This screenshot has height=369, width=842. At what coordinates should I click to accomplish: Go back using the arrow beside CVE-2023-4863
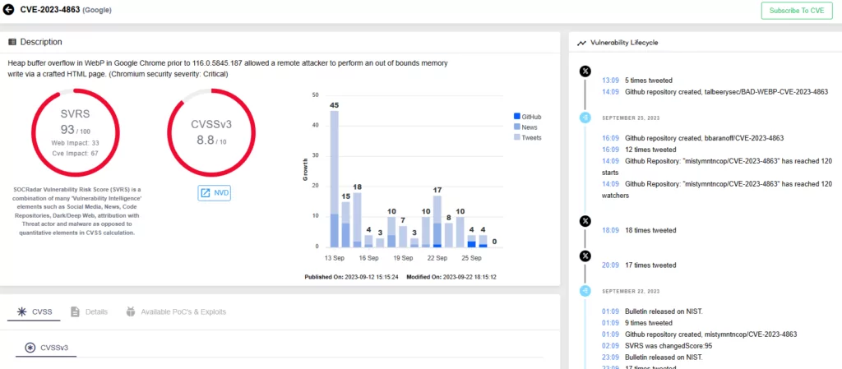8,10
